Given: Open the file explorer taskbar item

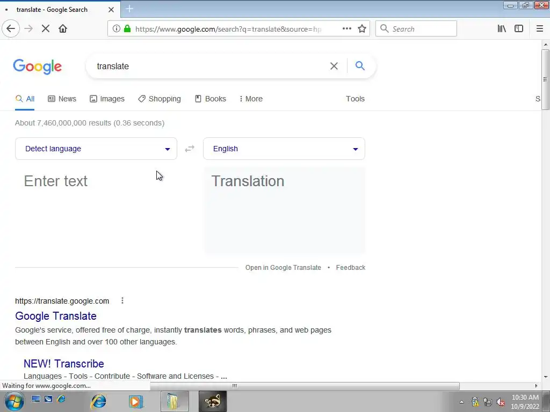Looking at the screenshot, I should click(175, 401).
